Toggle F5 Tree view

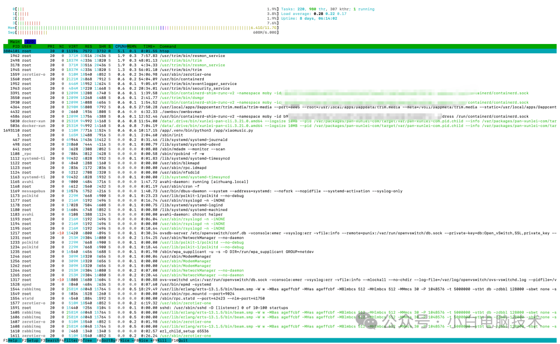coord(85,340)
